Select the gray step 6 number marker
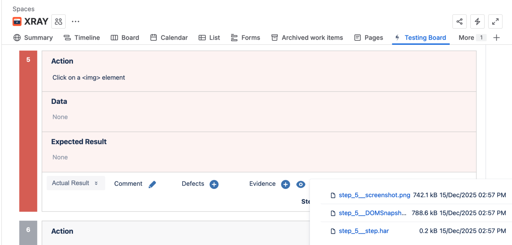This screenshot has height=245, width=512. (x=28, y=230)
